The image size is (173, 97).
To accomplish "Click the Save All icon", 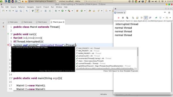I will click(x=21, y=11).
